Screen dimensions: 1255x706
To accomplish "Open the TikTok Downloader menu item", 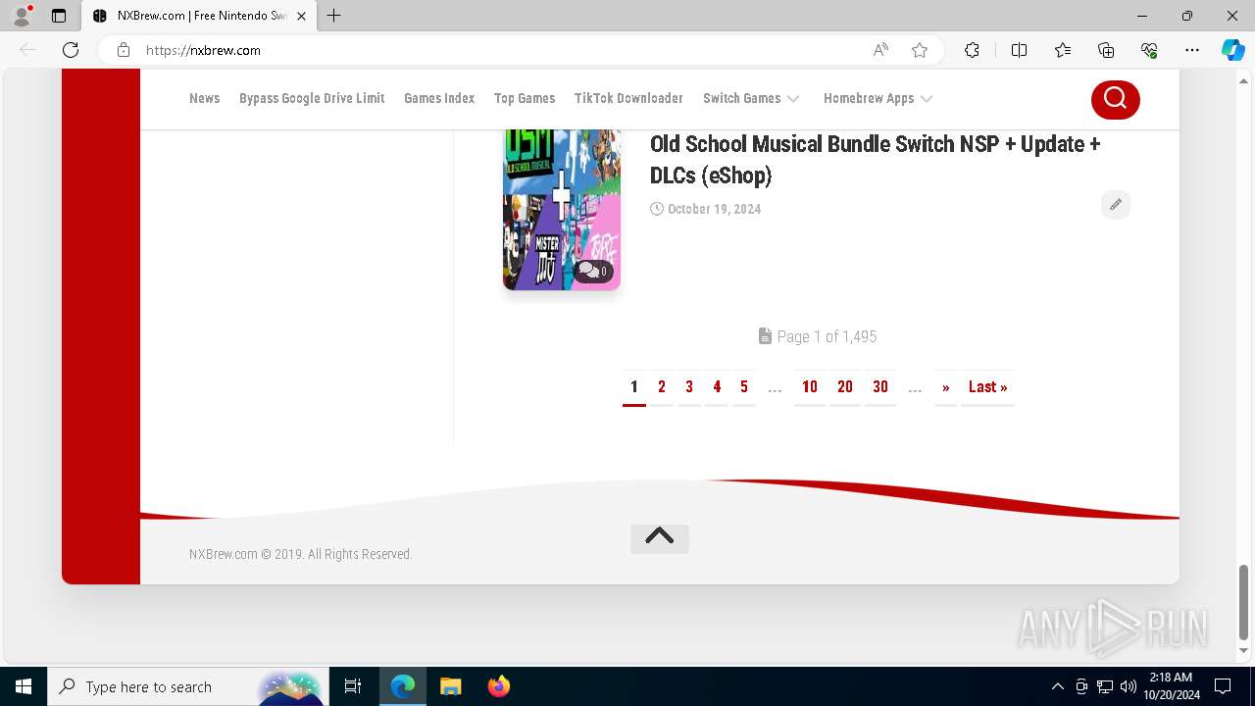I will [628, 98].
